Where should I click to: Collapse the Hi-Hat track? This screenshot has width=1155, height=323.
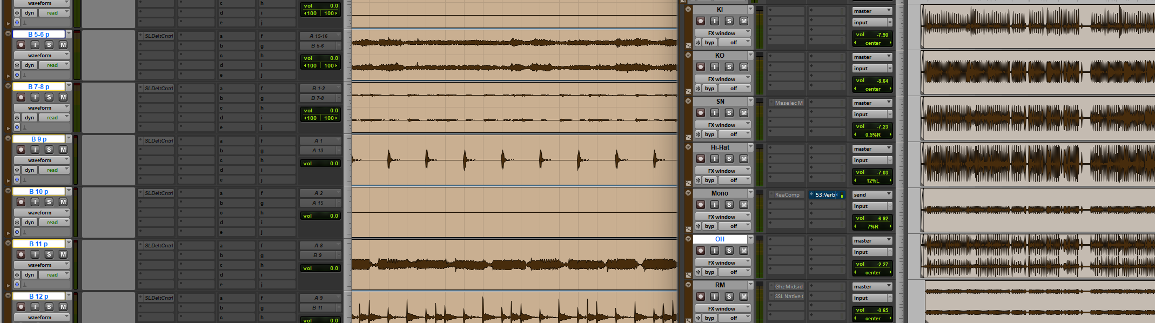pyautogui.click(x=688, y=147)
